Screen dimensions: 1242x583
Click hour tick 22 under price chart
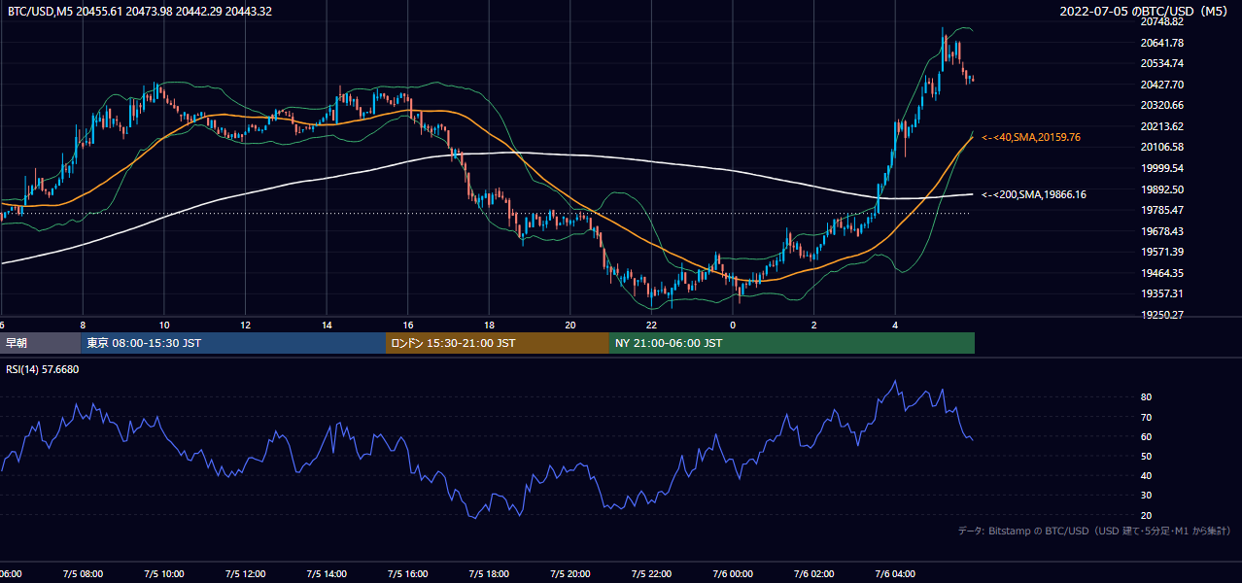click(652, 326)
